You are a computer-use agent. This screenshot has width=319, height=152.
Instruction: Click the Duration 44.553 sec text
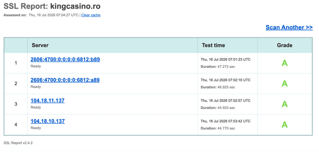click(218, 108)
